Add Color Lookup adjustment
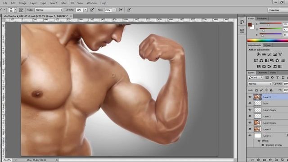The image size is (288, 162). (283, 60)
